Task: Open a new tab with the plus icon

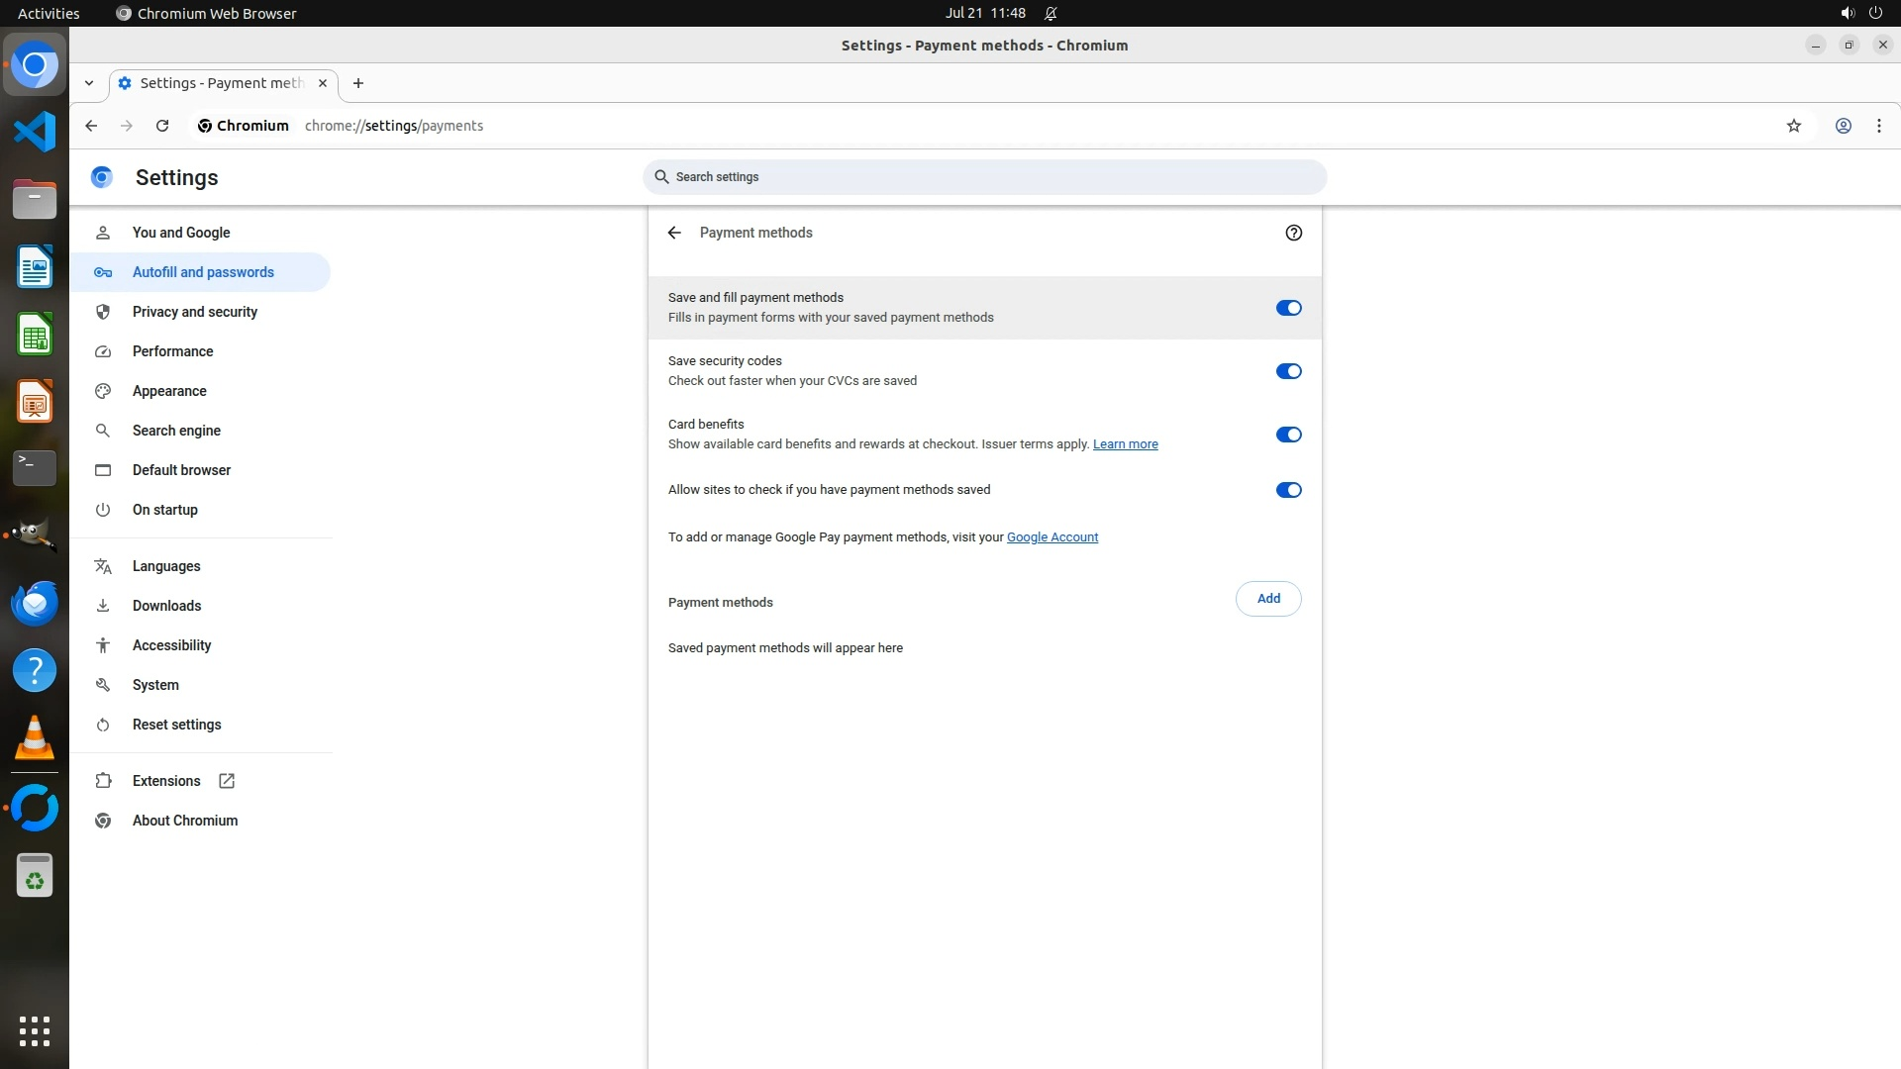Action: tap(358, 83)
